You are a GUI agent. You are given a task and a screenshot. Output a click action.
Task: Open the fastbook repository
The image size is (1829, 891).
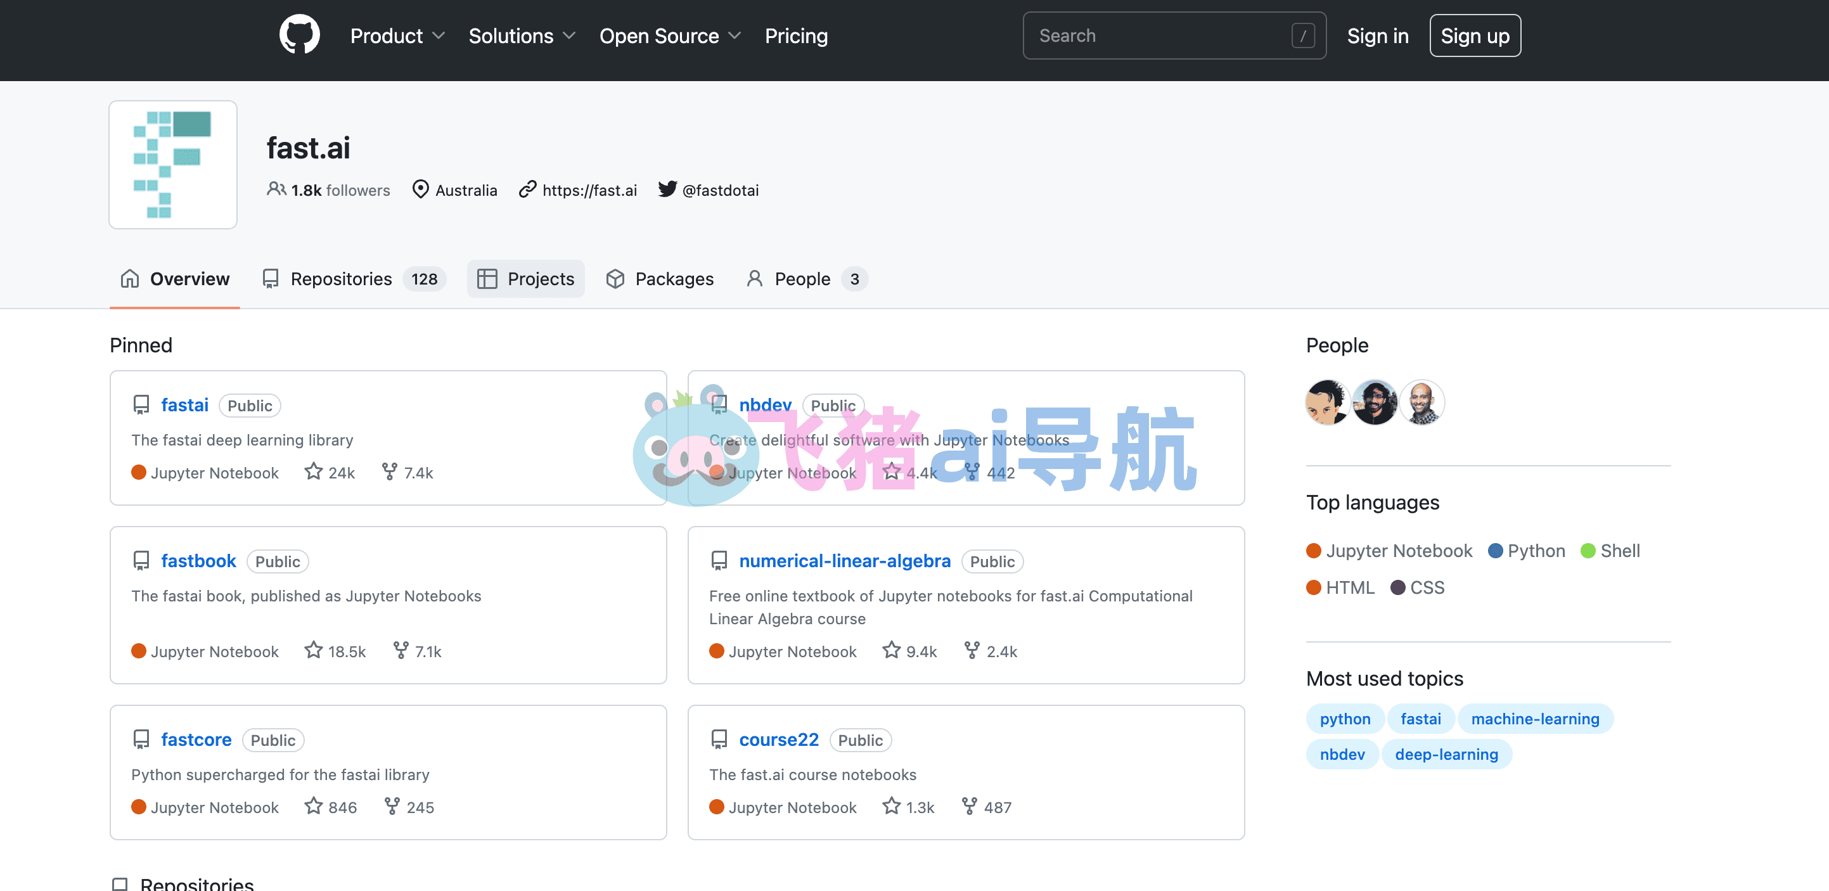coord(198,561)
